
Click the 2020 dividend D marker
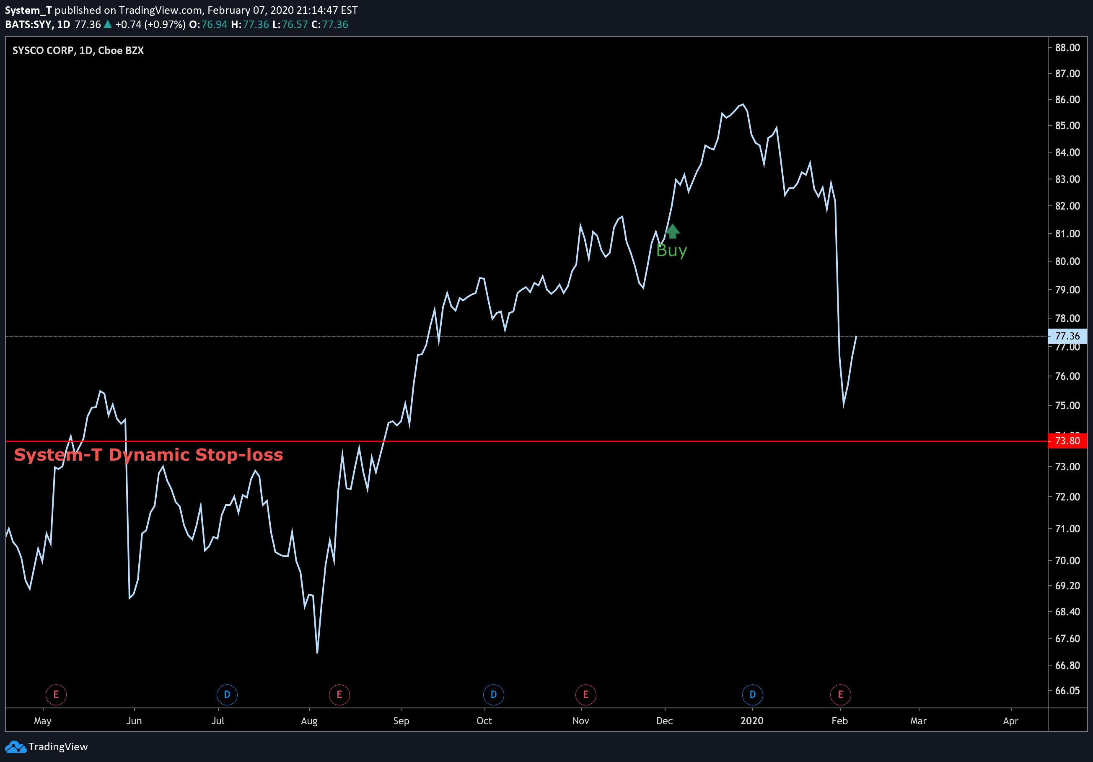pyautogui.click(x=753, y=695)
